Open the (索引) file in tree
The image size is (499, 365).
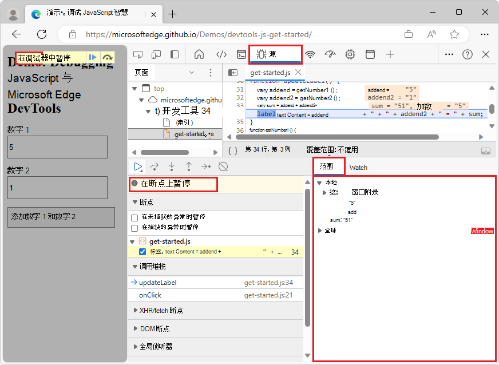coord(184,122)
